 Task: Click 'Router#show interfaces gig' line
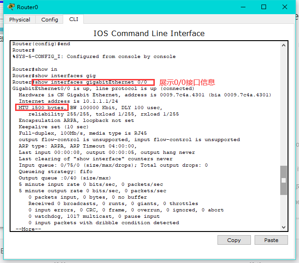click(54, 76)
